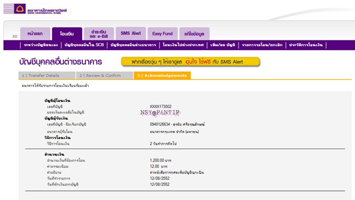Click the small gray box beside หน้าแรก tab
Viewport: 355px width, 200px height.
tap(15, 36)
